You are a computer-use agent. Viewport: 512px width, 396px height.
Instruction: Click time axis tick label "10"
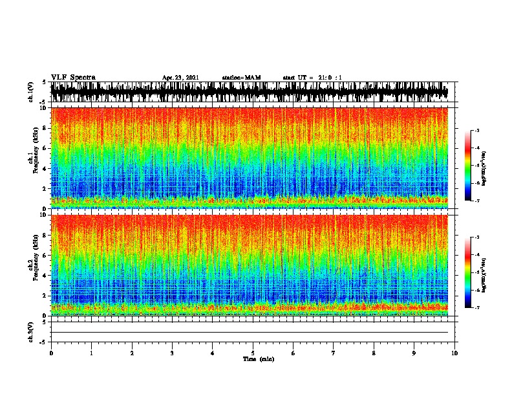[x=454, y=353]
